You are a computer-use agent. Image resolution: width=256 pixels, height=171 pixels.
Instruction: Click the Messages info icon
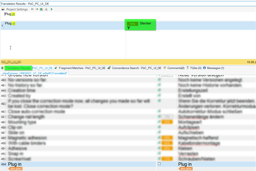[x=204, y=68]
